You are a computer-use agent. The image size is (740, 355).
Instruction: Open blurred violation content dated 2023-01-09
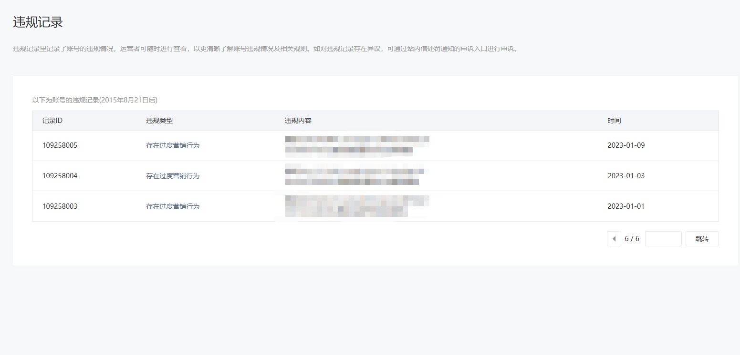[357, 145]
